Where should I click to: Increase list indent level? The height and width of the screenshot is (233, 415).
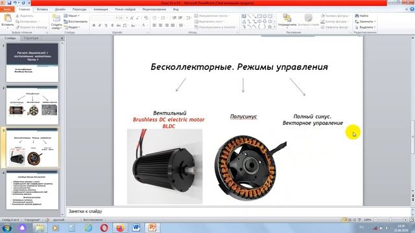point(180,18)
